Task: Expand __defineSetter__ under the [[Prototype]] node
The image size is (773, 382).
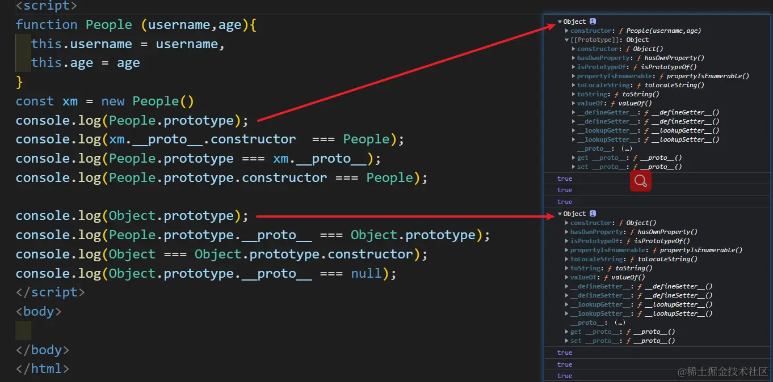Action: click(x=574, y=121)
